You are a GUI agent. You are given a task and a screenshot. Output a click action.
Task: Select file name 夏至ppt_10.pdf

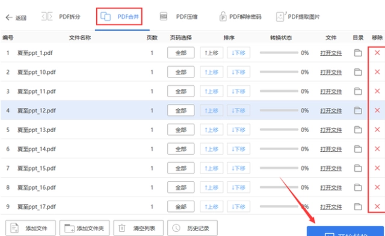37,72
